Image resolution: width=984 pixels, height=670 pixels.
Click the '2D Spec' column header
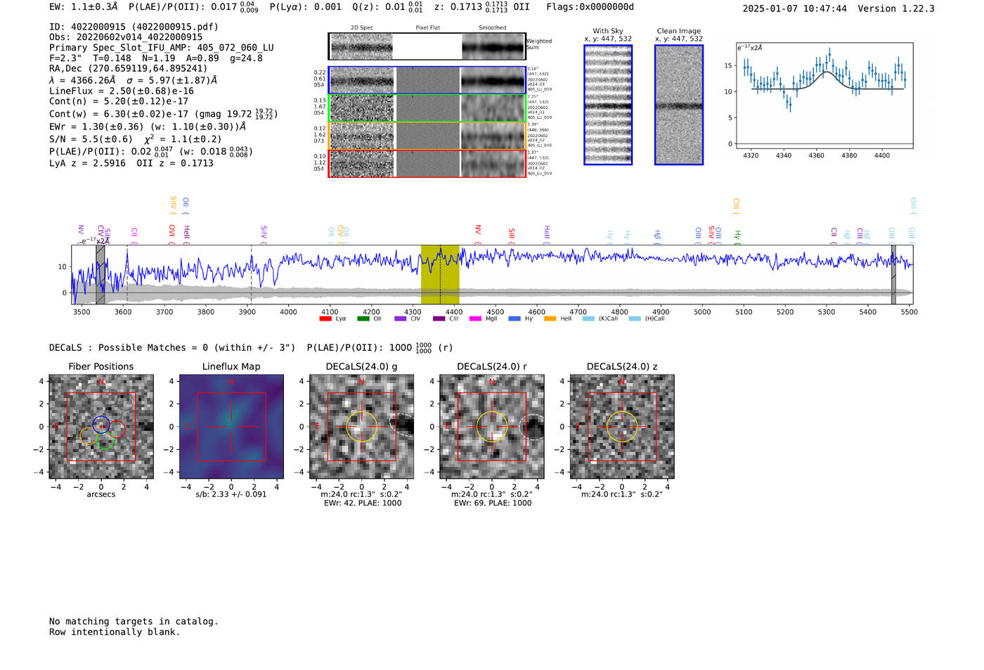(362, 27)
